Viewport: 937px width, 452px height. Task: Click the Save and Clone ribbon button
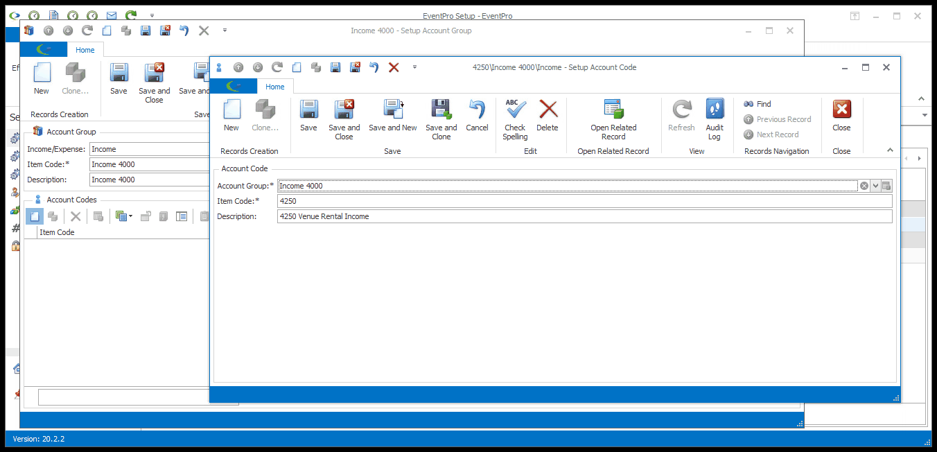[441, 120]
